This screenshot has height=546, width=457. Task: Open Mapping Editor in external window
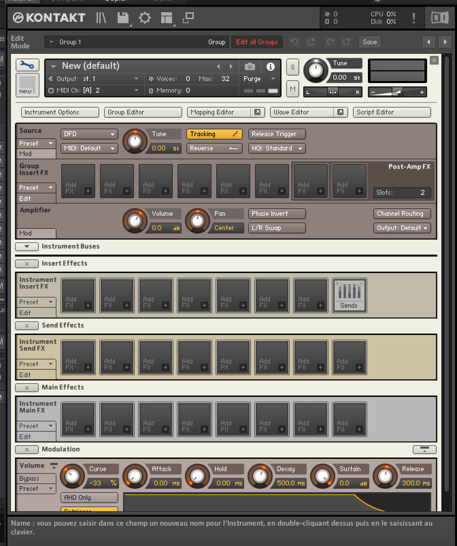point(257,112)
